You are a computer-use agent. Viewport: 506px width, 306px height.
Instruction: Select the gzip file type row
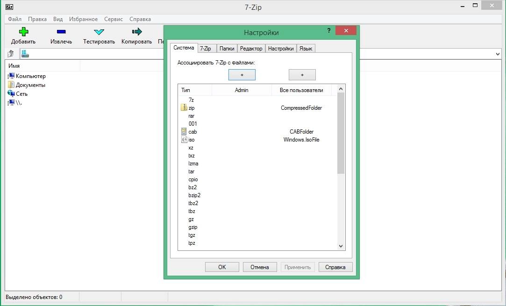(x=257, y=227)
